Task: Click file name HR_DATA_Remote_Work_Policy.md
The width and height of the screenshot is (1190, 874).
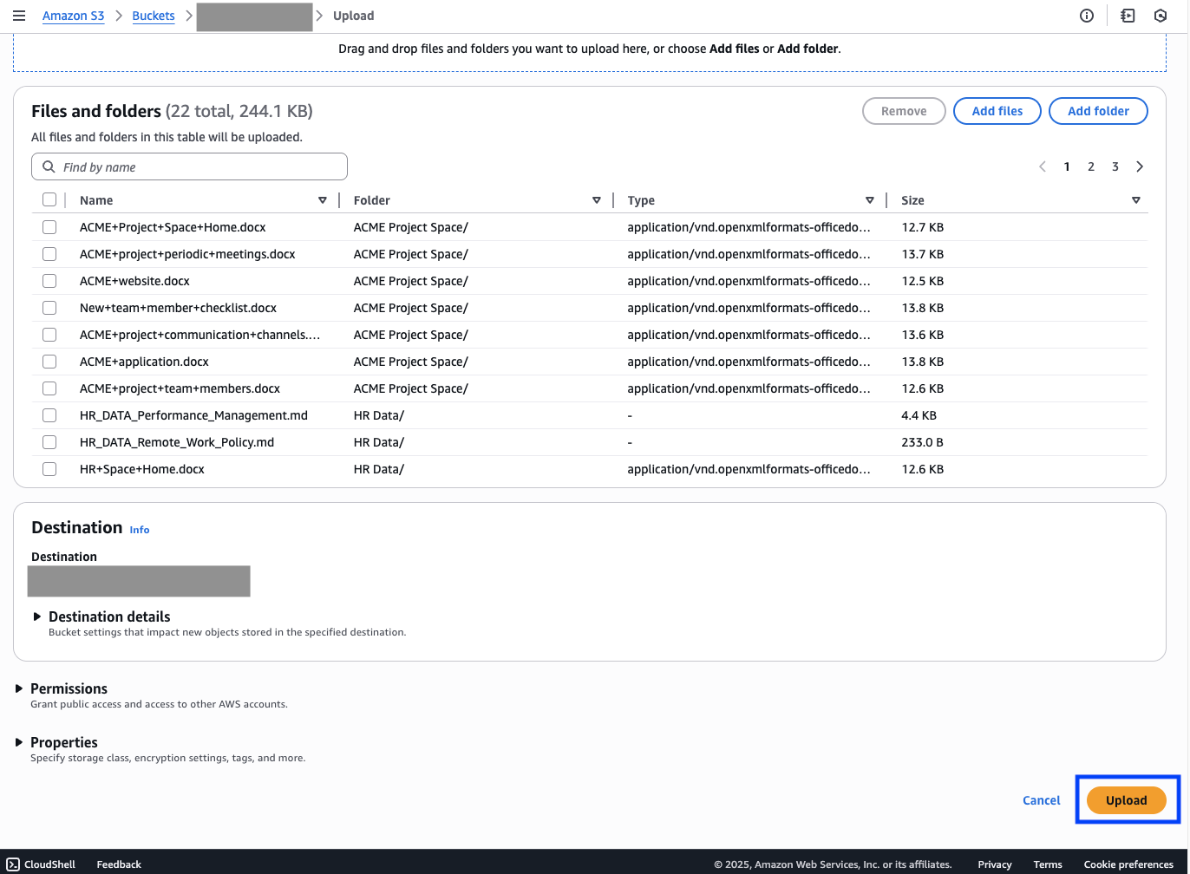Action: pyautogui.click(x=177, y=442)
